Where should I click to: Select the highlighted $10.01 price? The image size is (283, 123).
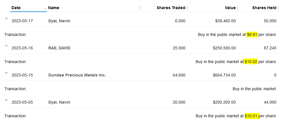click(x=252, y=116)
